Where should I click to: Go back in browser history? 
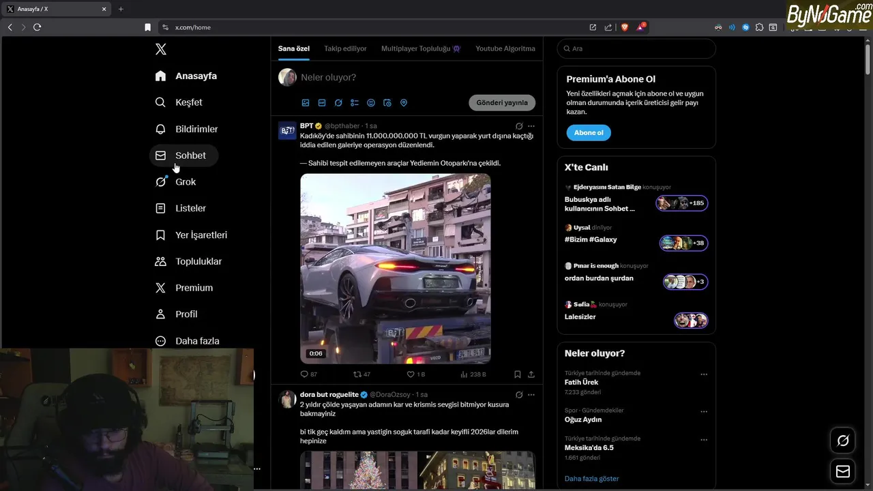10,27
